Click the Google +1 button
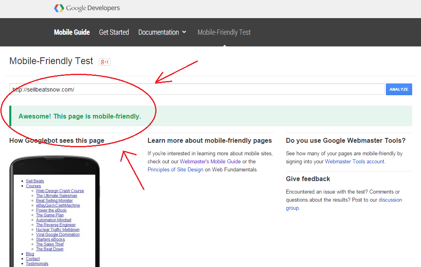This screenshot has width=421, height=267. pos(104,62)
